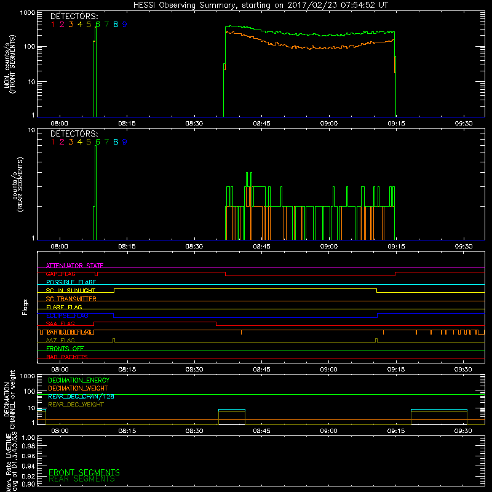Click the 08:15 tick in rear segments panel

127,247
